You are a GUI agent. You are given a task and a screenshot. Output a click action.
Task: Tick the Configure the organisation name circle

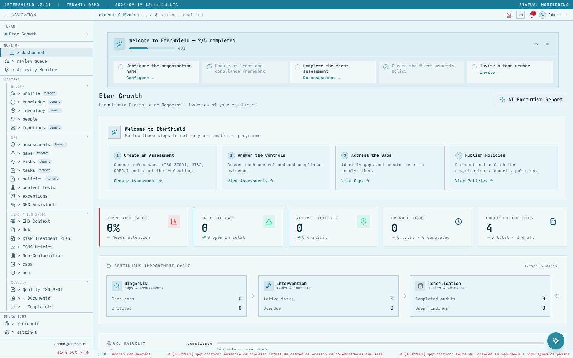[x=121, y=67]
